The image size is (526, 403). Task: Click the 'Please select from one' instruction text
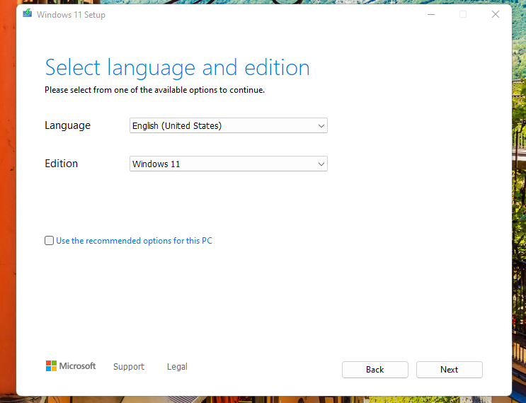point(154,90)
